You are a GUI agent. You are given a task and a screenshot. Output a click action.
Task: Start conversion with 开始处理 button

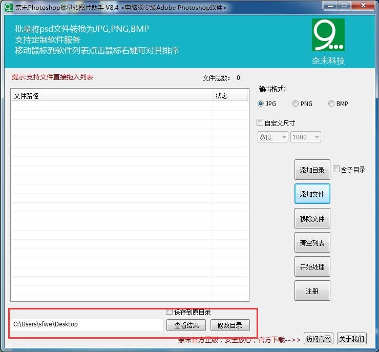click(x=312, y=266)
